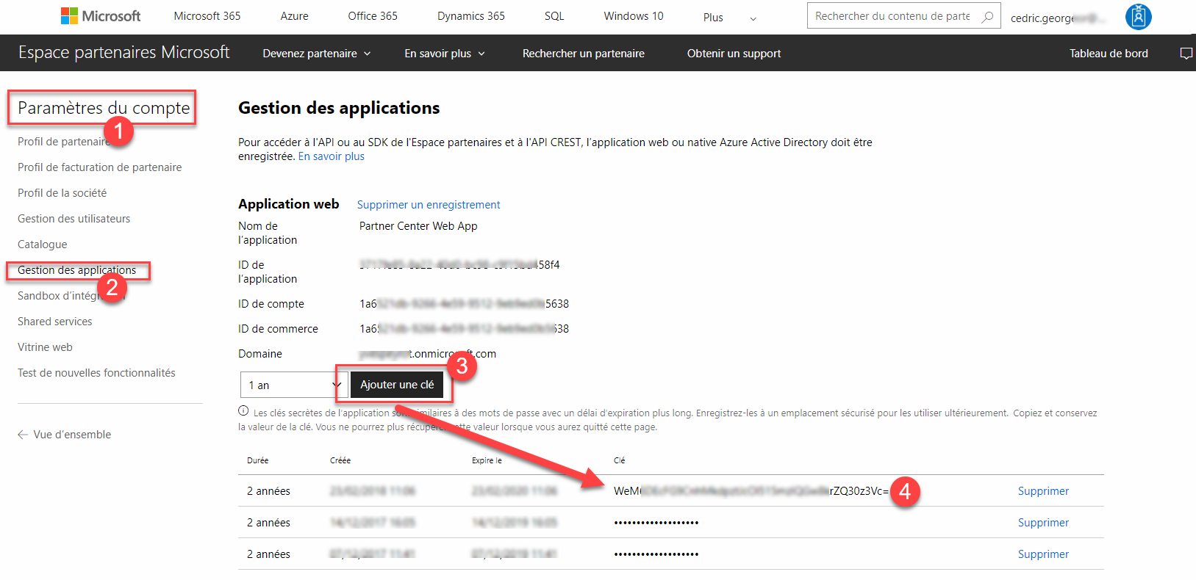This screenshot has height=580, width=1196.
Task: Open Shared services in sidebar
Action: point(54,322)
